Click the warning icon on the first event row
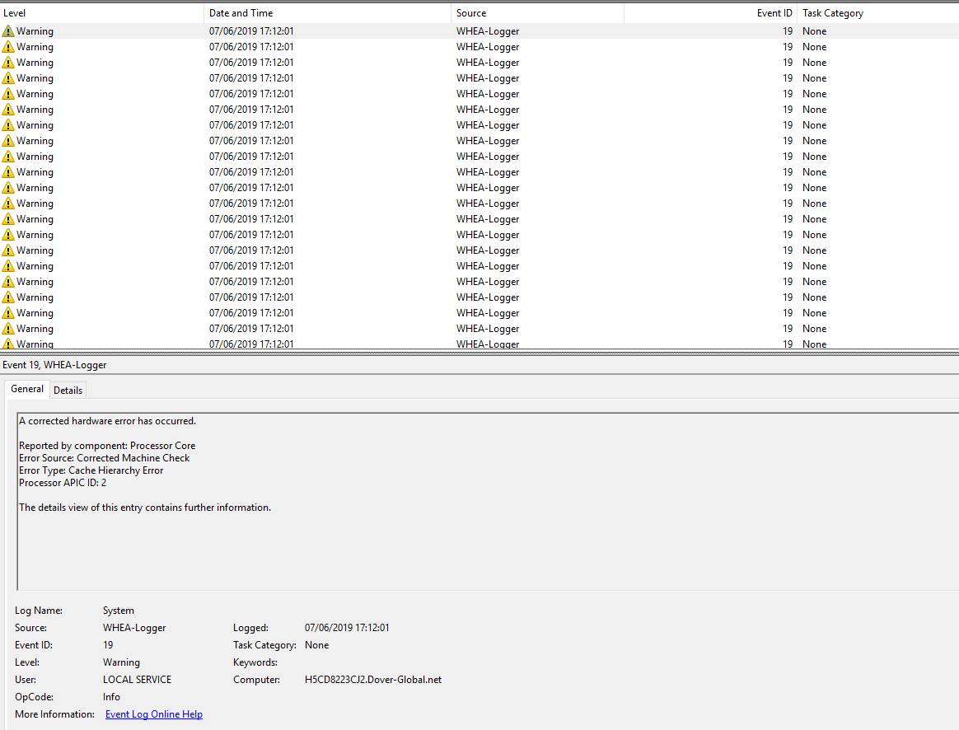The image size is (959, 730). point(7,30)
